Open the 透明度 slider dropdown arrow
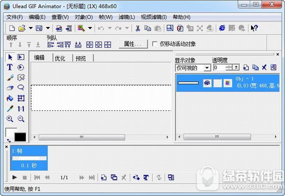This screenshot has height=196, width=285. point(236,67)
